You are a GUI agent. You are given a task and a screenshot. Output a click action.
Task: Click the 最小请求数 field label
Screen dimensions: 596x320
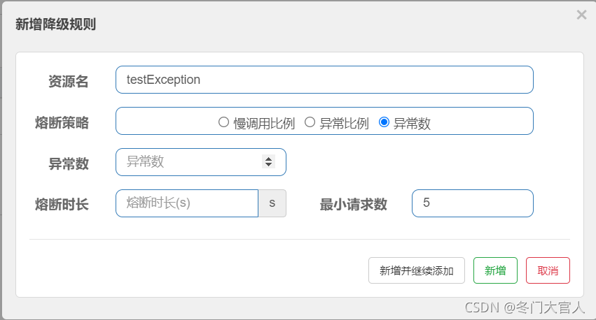coord(353,204)
